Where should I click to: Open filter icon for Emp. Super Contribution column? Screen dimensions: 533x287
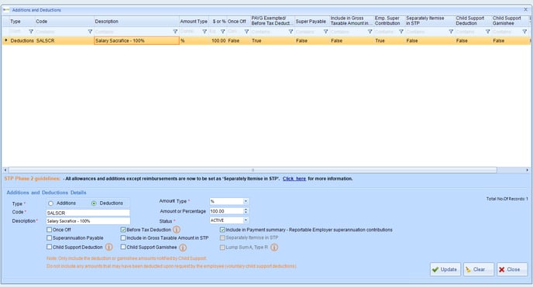pyautogui.click(x=401, y=32)
